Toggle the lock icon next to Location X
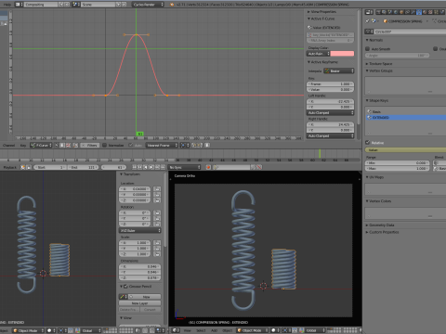Screen dimensions: 446x334 tap(157, 189)
